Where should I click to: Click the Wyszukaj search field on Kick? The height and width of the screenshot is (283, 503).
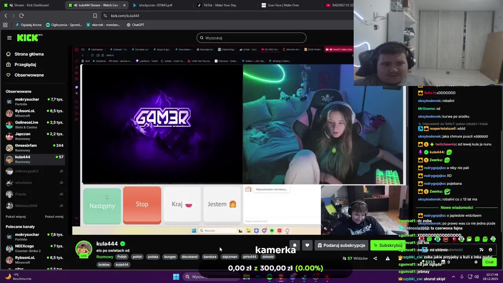point(251,38)
